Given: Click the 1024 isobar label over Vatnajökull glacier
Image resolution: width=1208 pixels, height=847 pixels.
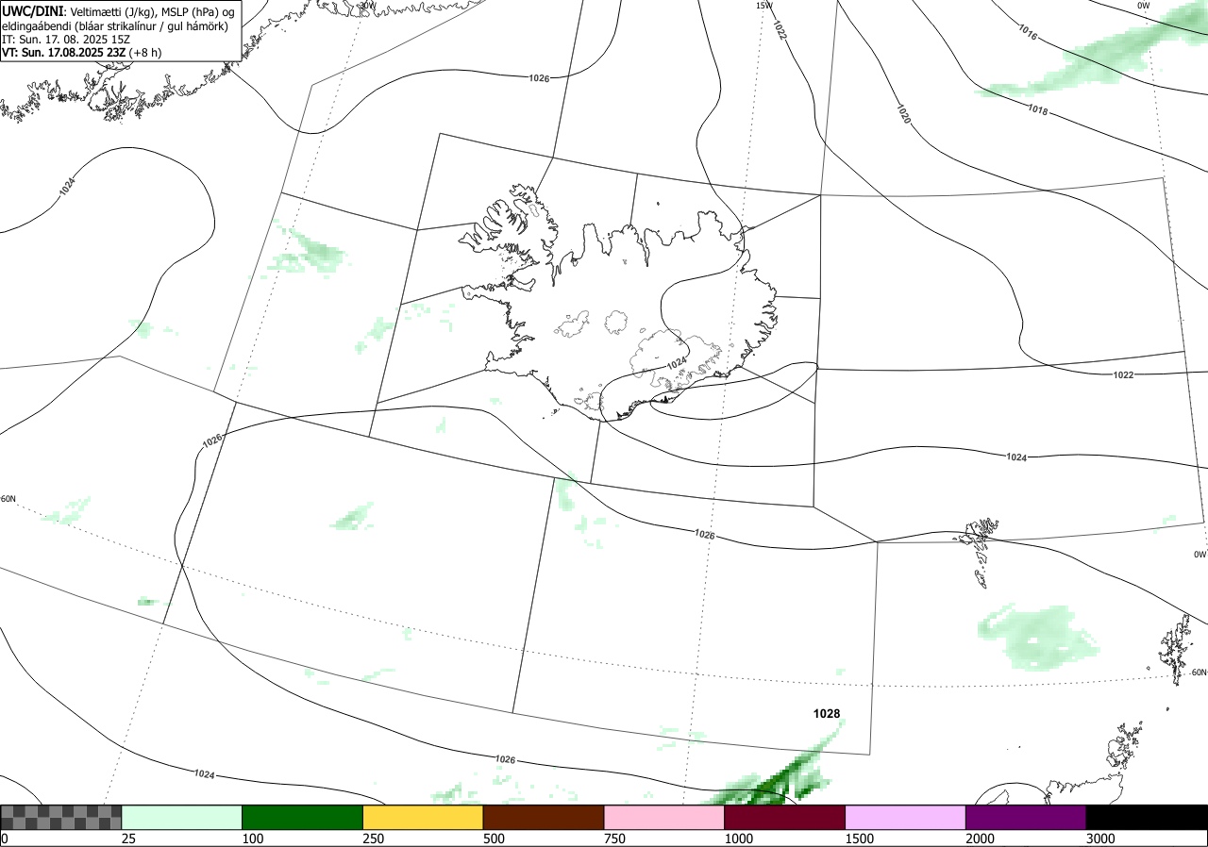Looking at the screenshot, I should click(x=677, y=363).
